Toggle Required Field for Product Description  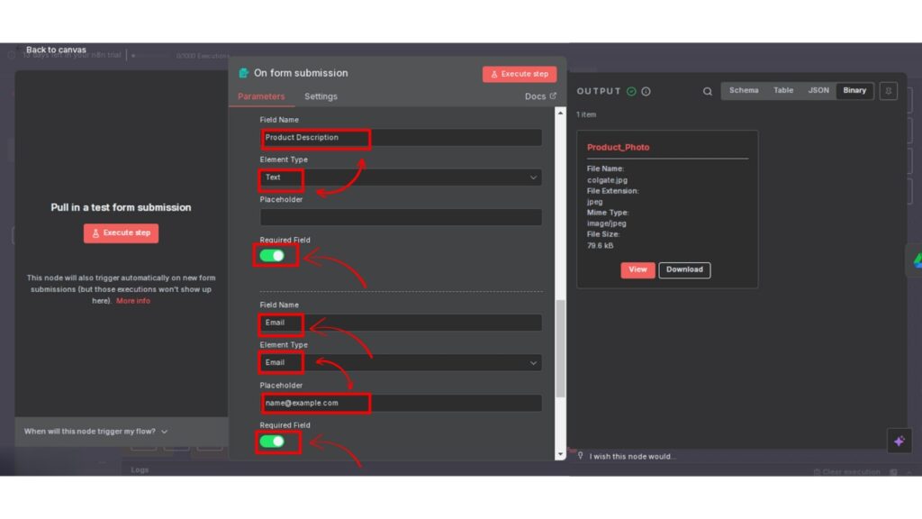pyautogui.click(x=272, y=256)
